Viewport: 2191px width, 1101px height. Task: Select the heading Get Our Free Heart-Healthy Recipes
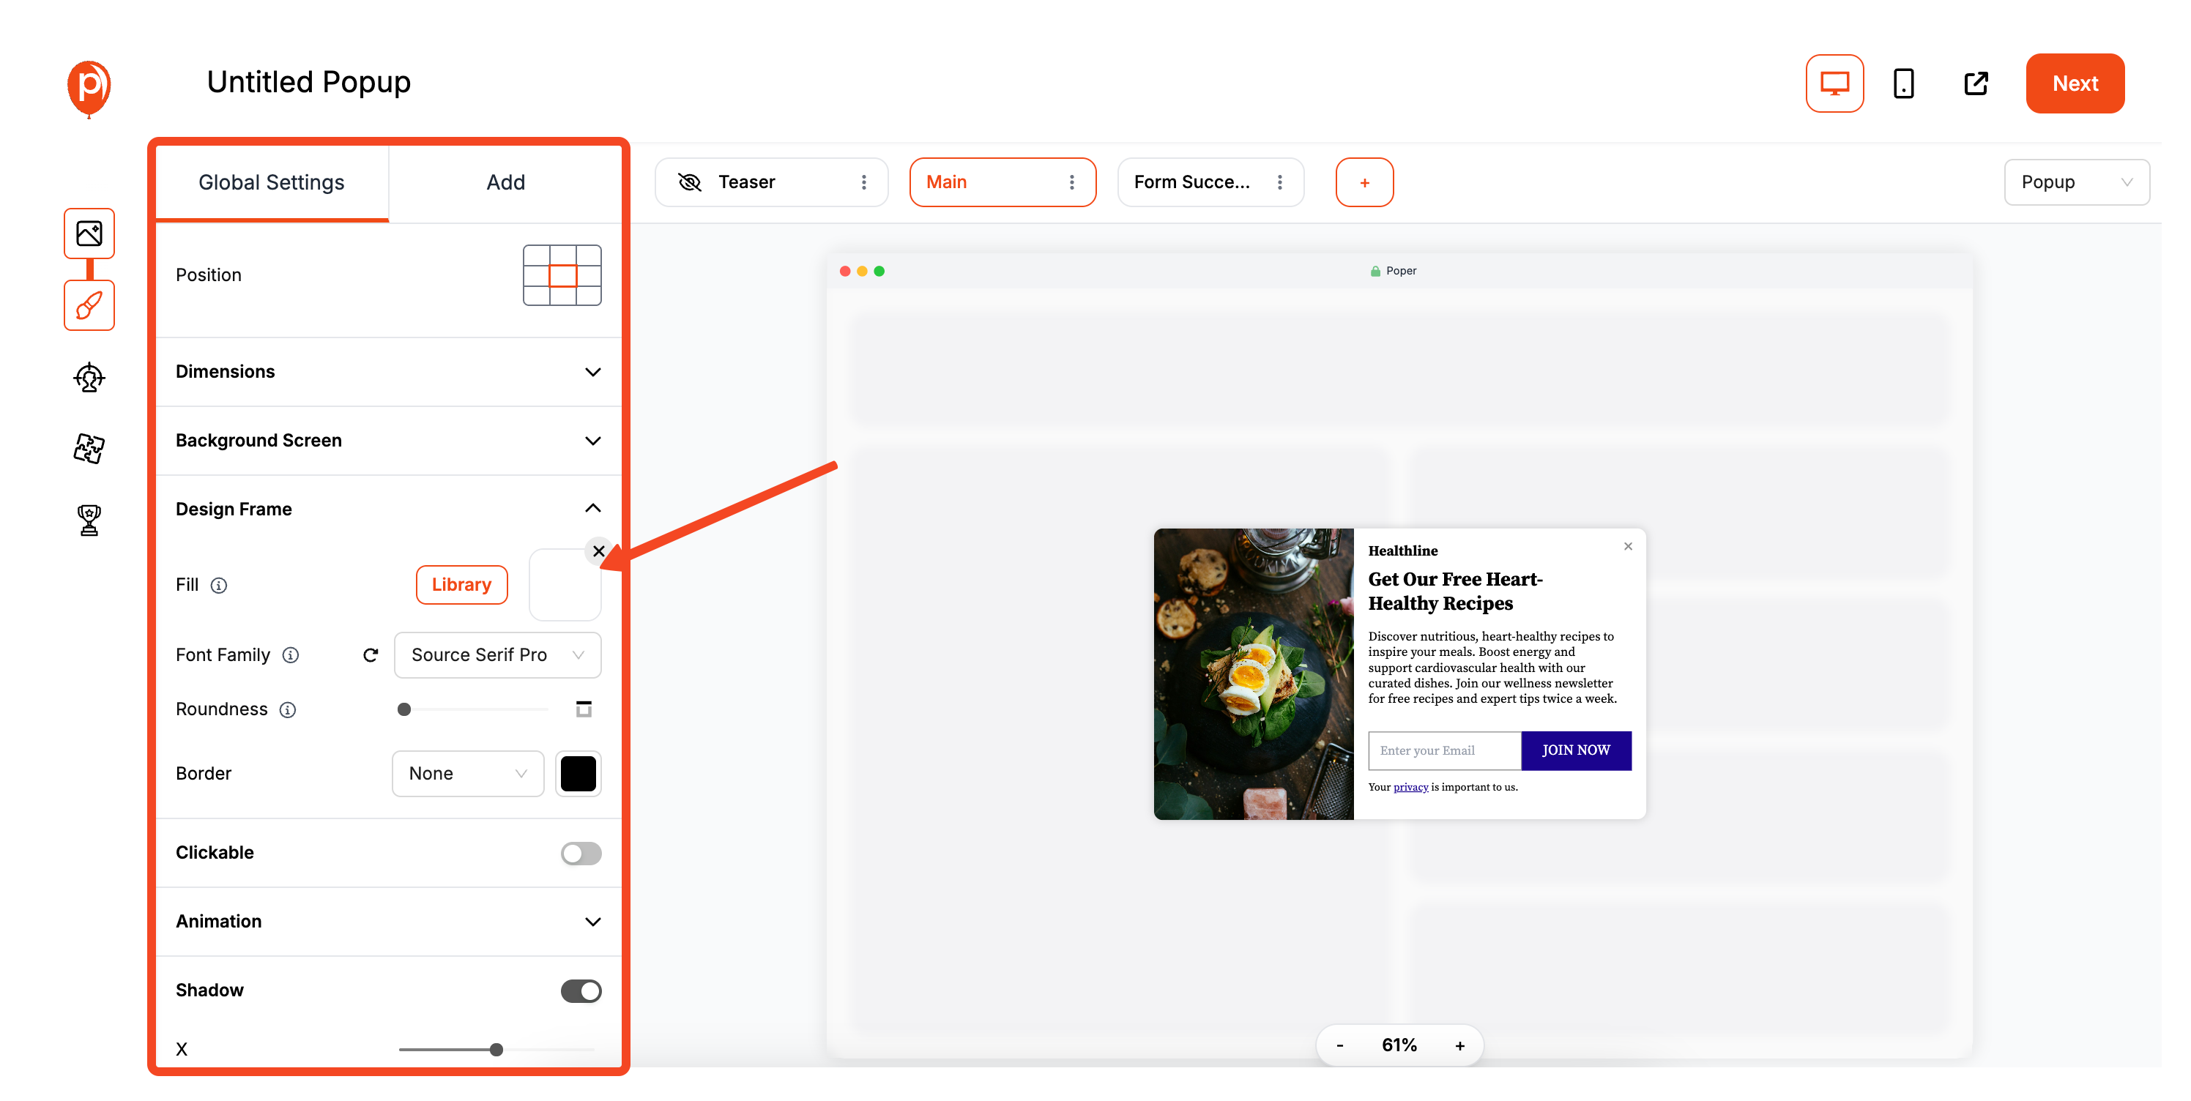1454,591
